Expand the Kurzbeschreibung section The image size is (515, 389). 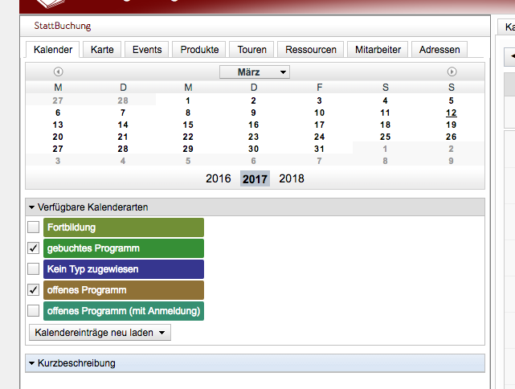click(32, 363)
